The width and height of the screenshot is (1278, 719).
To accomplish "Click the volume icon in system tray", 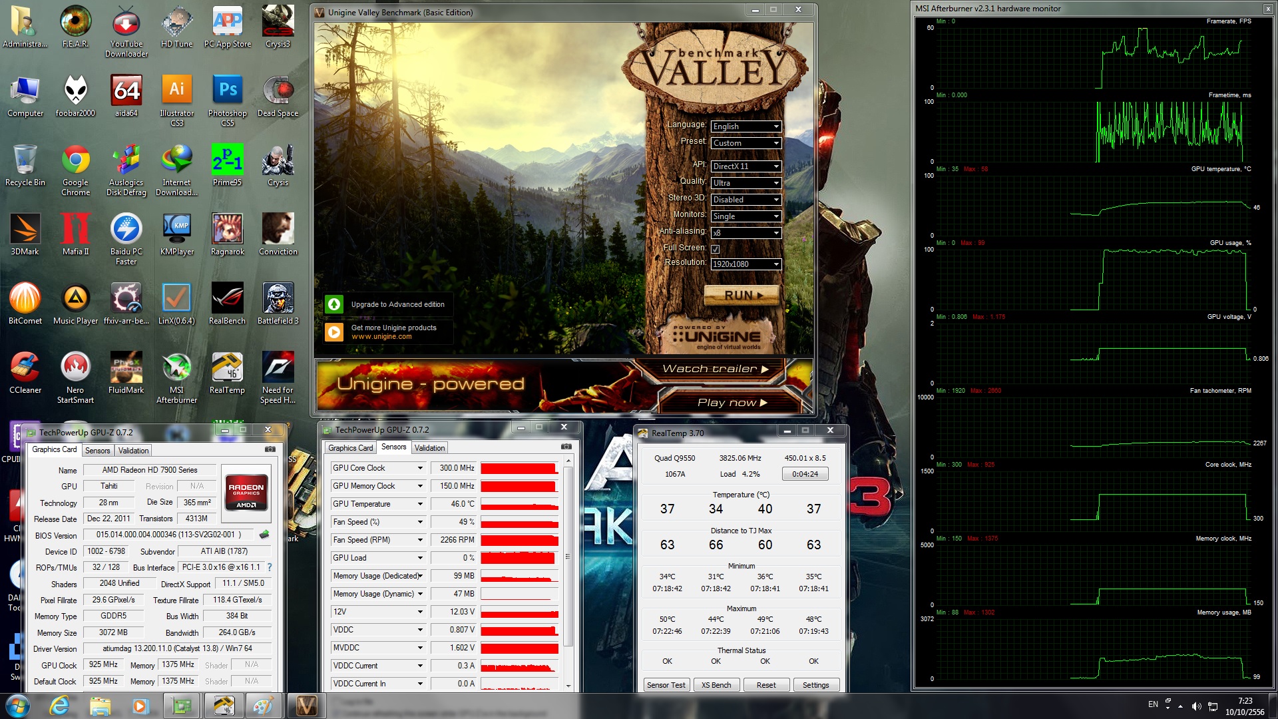I will click(x=1196, y=706).
